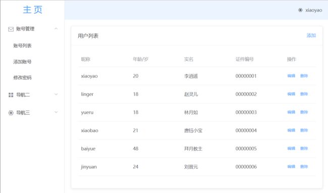Screen dimensions: 328x193
Task: Click the 操作 column header
Action: [x=291, y=59]
